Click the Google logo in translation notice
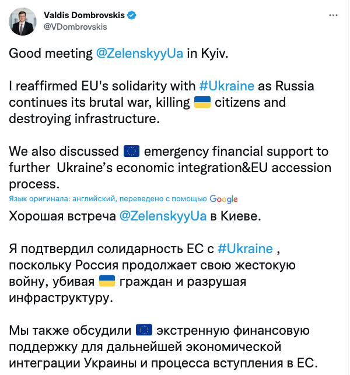 [x=223, y=199]
